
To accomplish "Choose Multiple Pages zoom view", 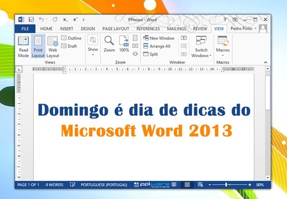I will [135, 46].
